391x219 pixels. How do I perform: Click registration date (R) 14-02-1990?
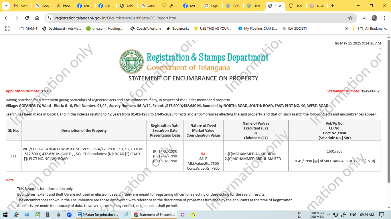tap(165, 151)
